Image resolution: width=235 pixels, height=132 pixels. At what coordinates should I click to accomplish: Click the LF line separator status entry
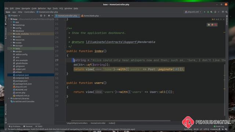(x=201, y=129)
